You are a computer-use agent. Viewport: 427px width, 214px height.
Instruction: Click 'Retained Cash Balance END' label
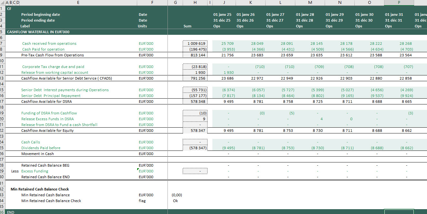(45, 177)
